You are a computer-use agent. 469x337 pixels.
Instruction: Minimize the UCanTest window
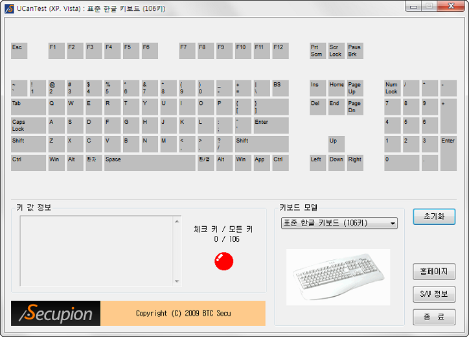(414, 6)
